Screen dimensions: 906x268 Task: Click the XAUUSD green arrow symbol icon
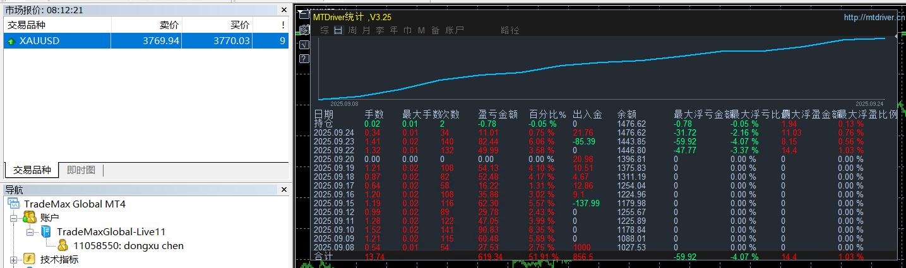[x=11, y=41]
